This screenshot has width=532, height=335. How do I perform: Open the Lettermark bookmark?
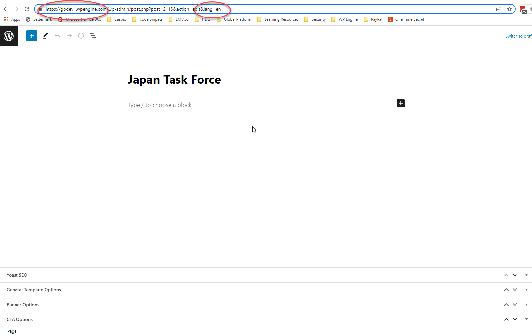(x=39, y=19)
